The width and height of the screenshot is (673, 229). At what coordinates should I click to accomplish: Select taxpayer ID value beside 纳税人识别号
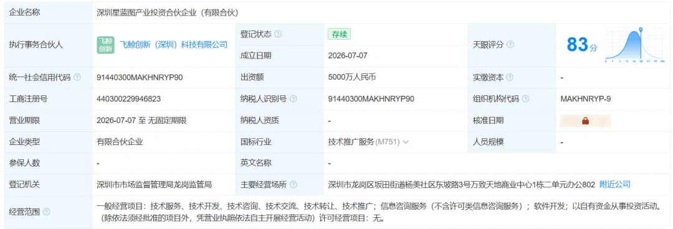pos(371,99)
